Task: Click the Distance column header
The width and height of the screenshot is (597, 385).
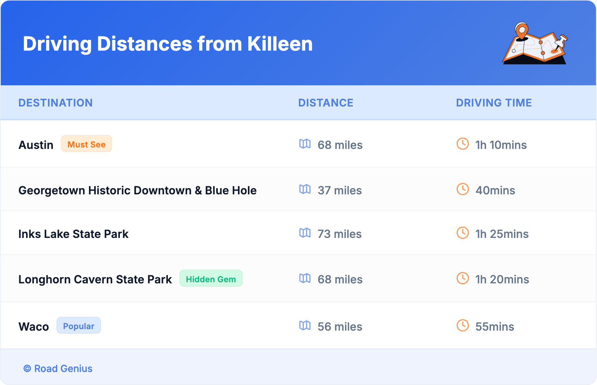Action: pyautogui.click(x=326, y=103)
